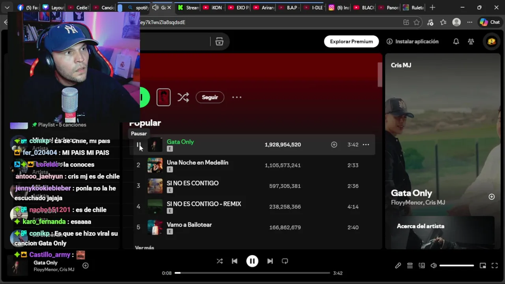Image resolution: width=505 pixels, height=284 pixels.
Task: Click the SI NO ES CONTIGO track title
Action: [193, 183]
